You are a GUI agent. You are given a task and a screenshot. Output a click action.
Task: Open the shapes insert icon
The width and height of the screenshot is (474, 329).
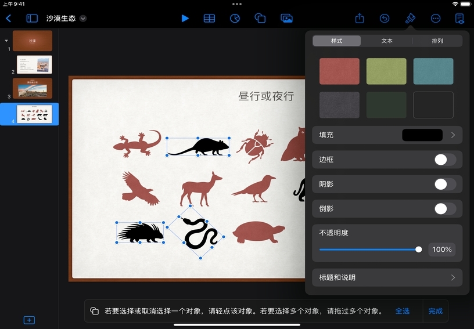[260, 19]
